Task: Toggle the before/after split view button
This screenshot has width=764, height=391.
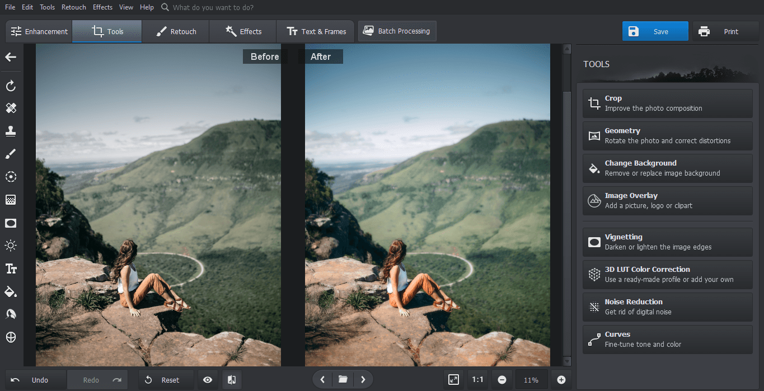Action: (232, 380)
